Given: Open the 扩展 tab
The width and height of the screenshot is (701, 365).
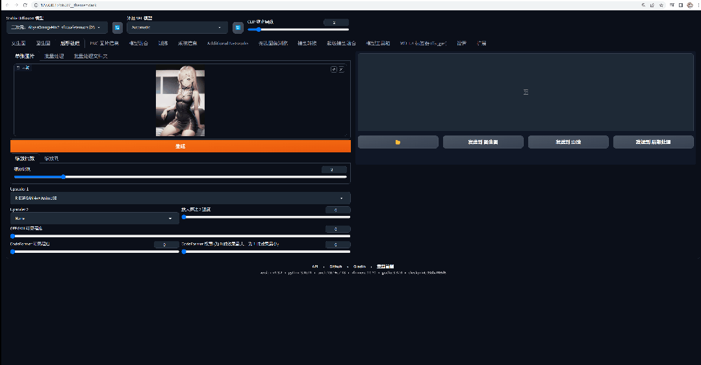Looking at the screenshot, I should (x=481, y=43).
